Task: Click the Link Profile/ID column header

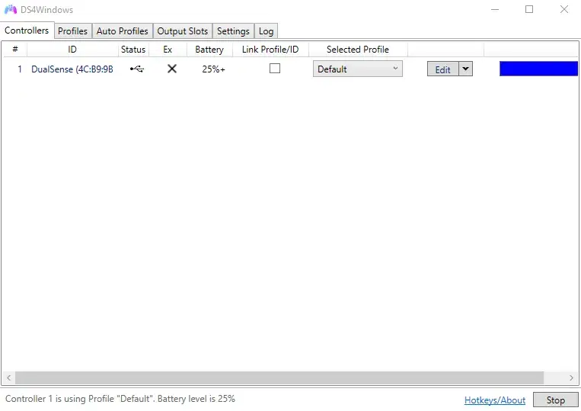Action: pos(270,50)
